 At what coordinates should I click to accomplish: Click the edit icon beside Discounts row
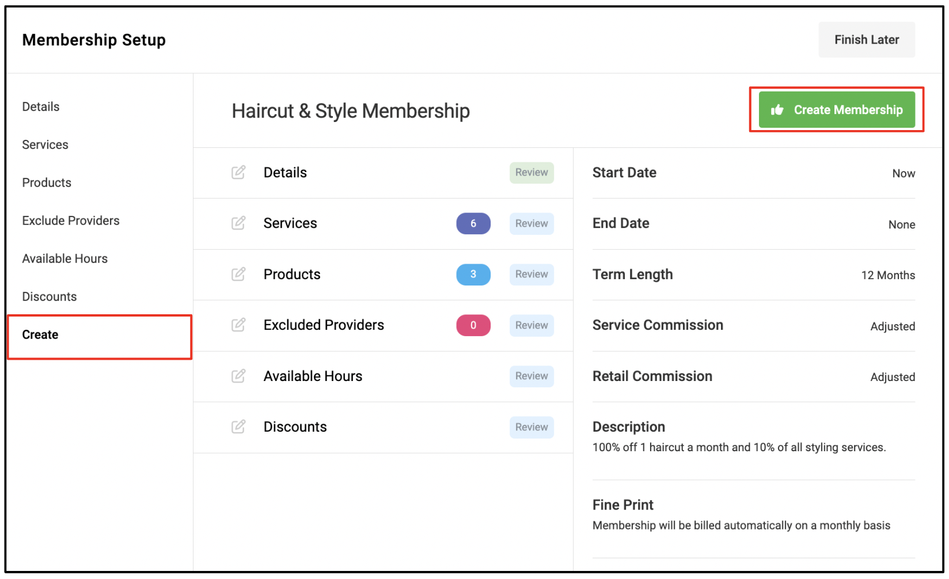pos(238,427)
